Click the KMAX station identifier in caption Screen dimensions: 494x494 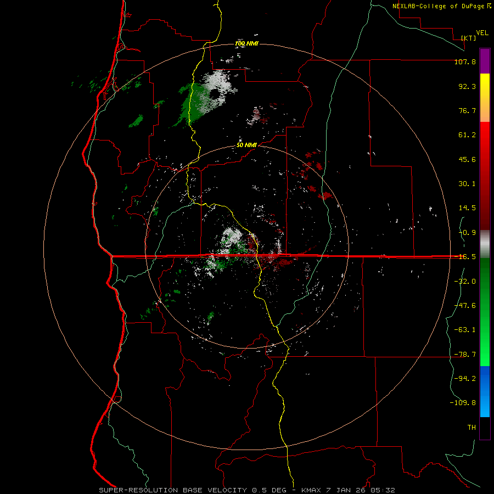tap(312, 490)
